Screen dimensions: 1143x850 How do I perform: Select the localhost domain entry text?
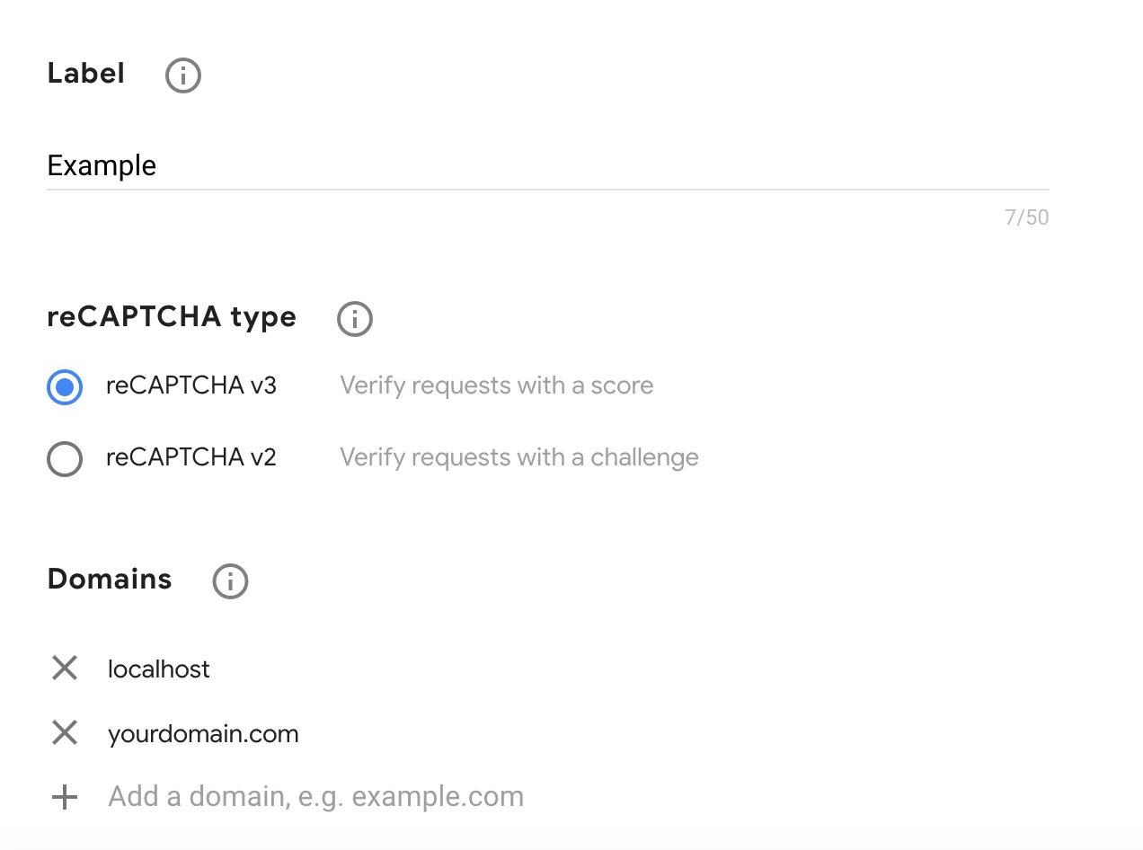coord(158,669)
